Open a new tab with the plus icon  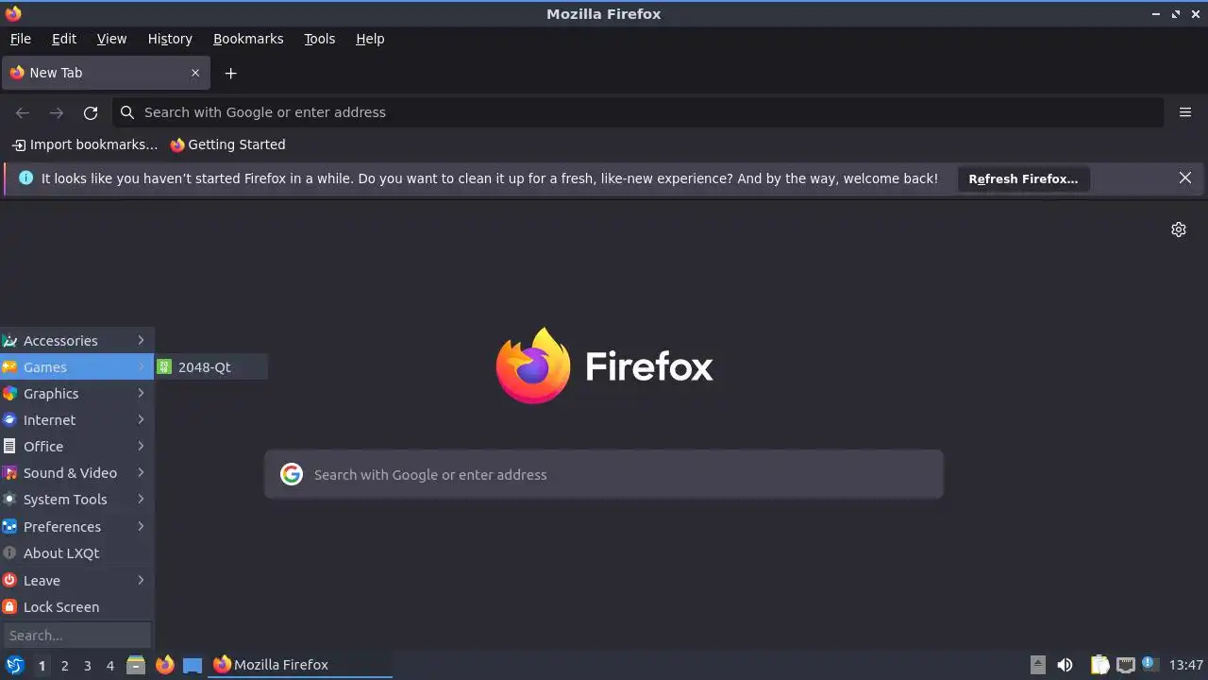pyautogui.click(x=230, y=73)
